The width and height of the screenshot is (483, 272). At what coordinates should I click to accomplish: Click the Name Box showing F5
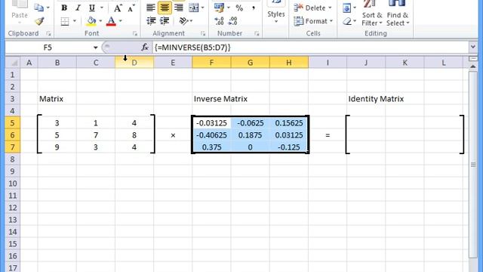pos(48,48)
